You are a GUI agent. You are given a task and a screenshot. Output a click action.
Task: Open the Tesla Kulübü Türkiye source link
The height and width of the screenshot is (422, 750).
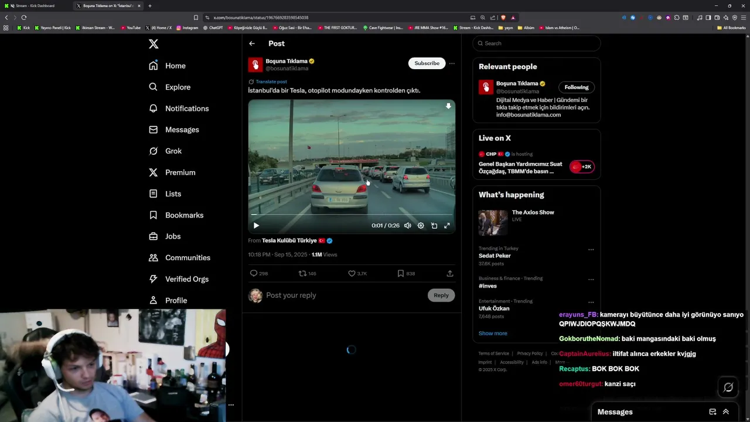click(x=289, y=240)
